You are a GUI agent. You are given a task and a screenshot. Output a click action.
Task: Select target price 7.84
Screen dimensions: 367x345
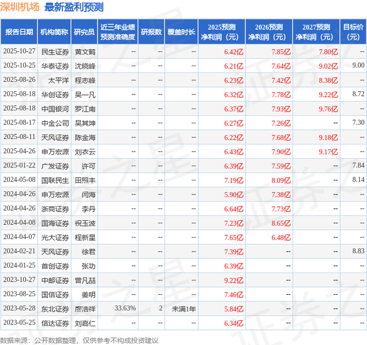point(358,165)
